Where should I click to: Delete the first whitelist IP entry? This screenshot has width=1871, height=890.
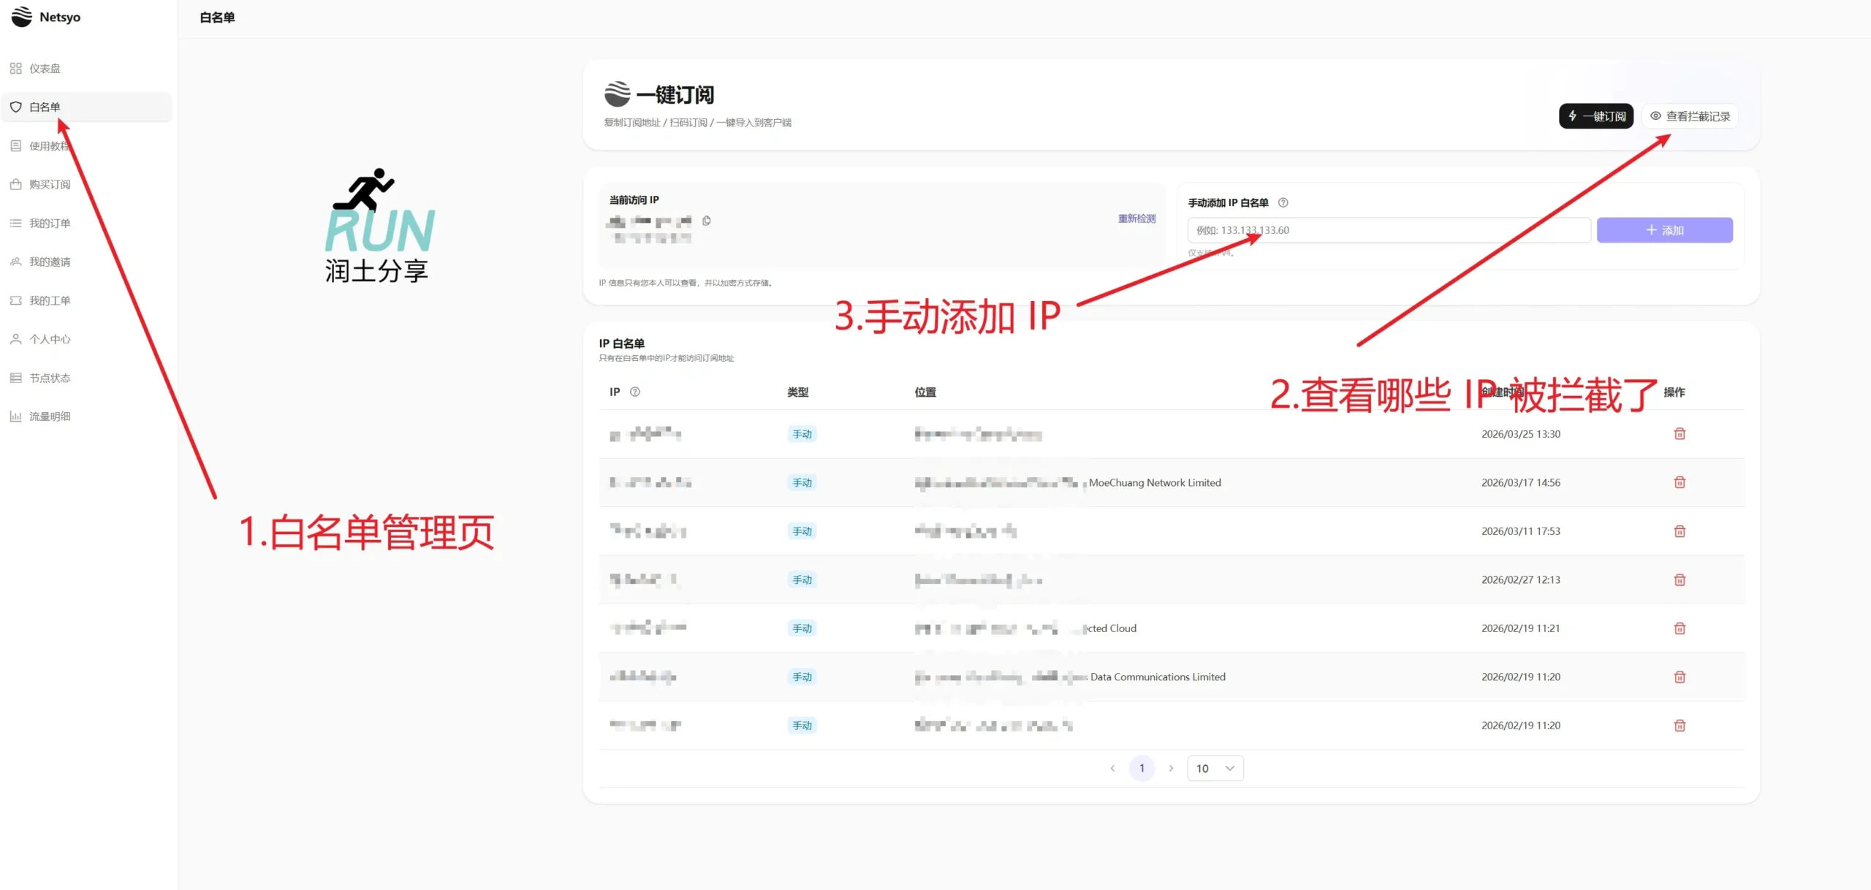(x=1679, y=433)
